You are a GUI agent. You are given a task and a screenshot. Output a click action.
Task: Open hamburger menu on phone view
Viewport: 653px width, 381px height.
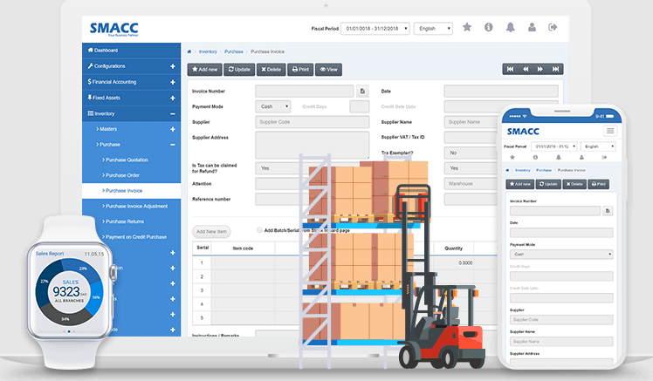[x=610, y=131]
